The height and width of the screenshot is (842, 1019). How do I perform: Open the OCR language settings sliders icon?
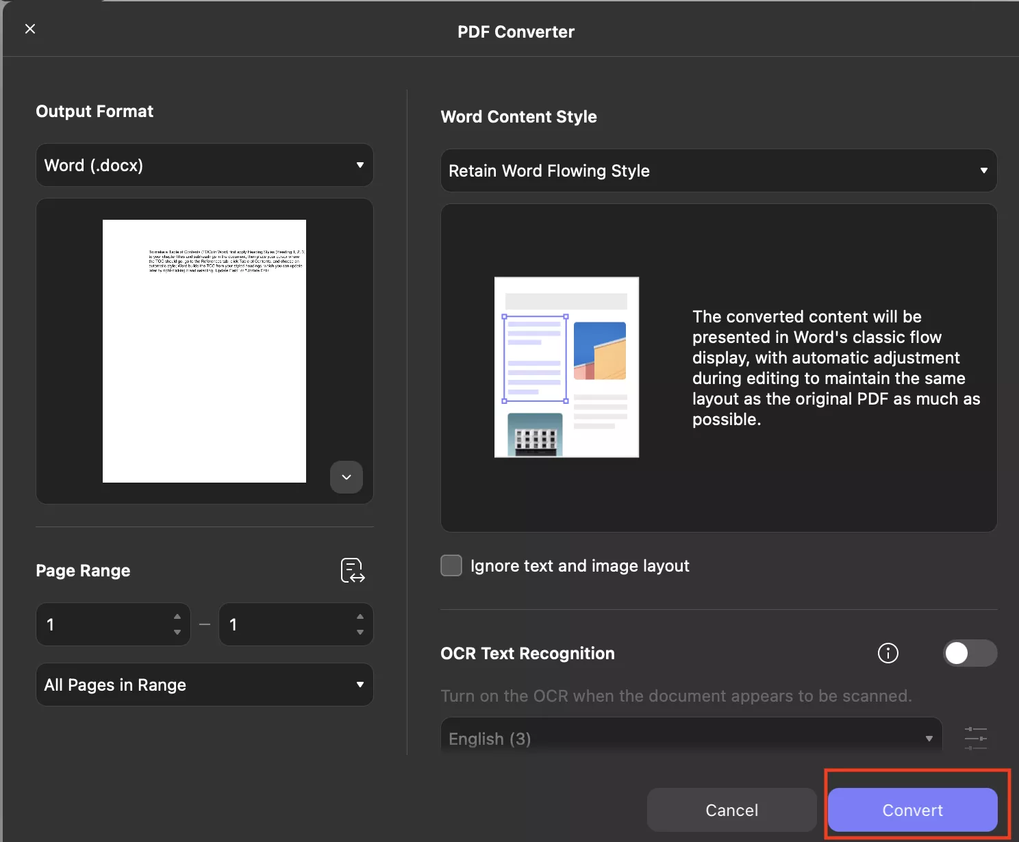[x=975, y=739]
